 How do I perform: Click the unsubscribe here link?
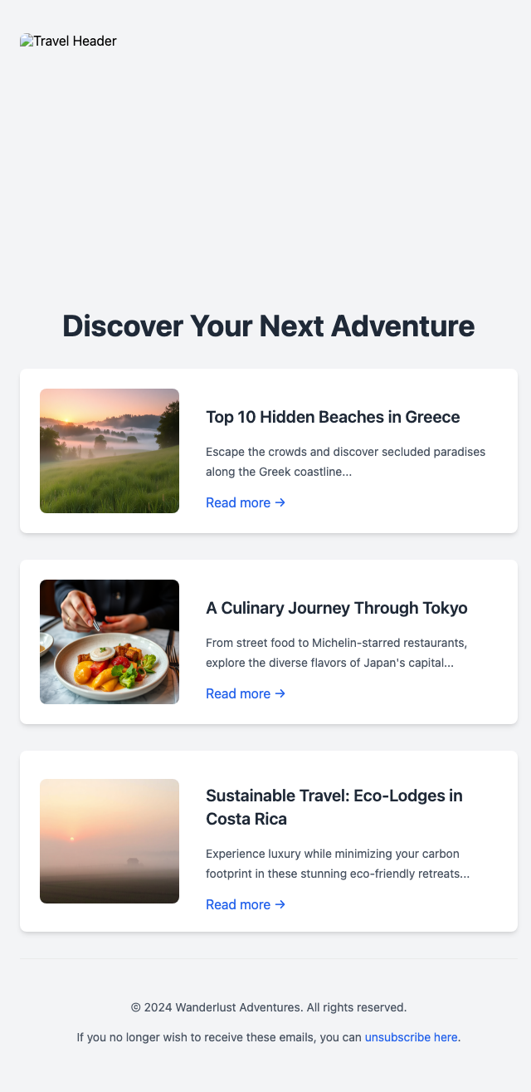[411, 1037]
